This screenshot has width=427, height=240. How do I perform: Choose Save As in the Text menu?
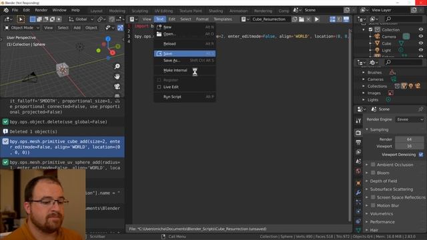click(185, 61)
